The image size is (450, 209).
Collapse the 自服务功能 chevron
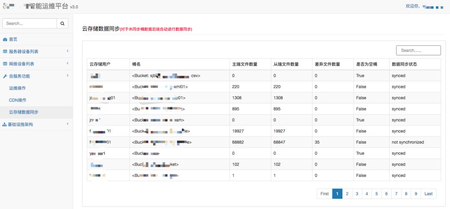[x=67, y=76]
